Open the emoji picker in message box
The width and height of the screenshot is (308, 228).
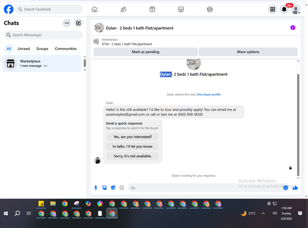pyautogui.click(x=285, y=187)
